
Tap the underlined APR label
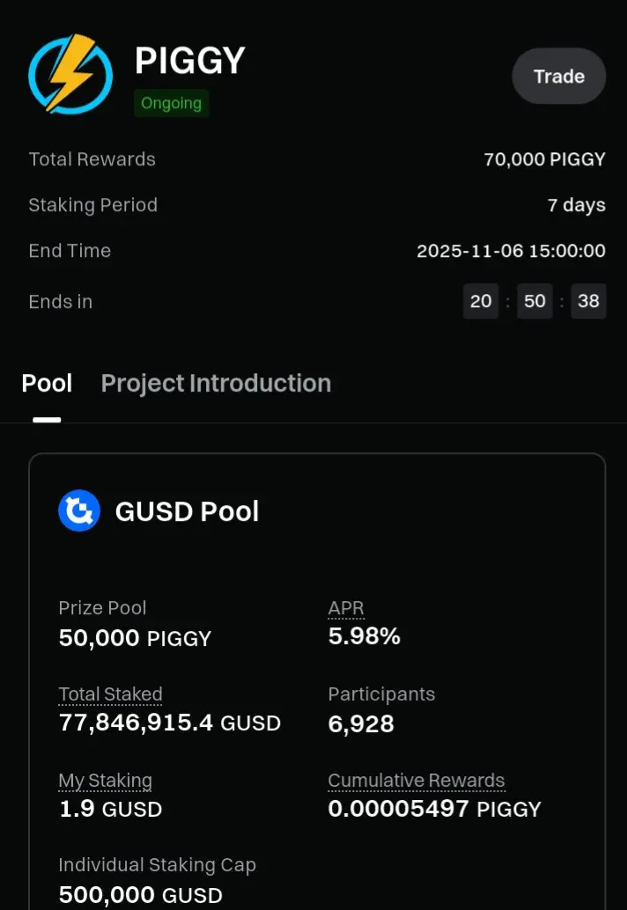(x=346, y=607)
